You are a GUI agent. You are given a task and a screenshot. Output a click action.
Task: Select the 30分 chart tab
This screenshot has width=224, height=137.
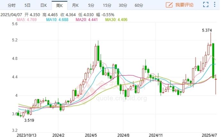[x=123, y=5]
